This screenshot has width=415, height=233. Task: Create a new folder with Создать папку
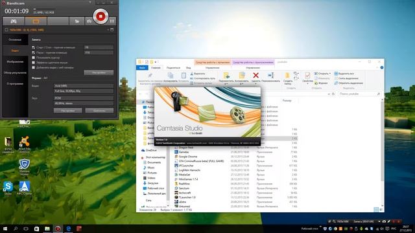click(x=288, y=78)
